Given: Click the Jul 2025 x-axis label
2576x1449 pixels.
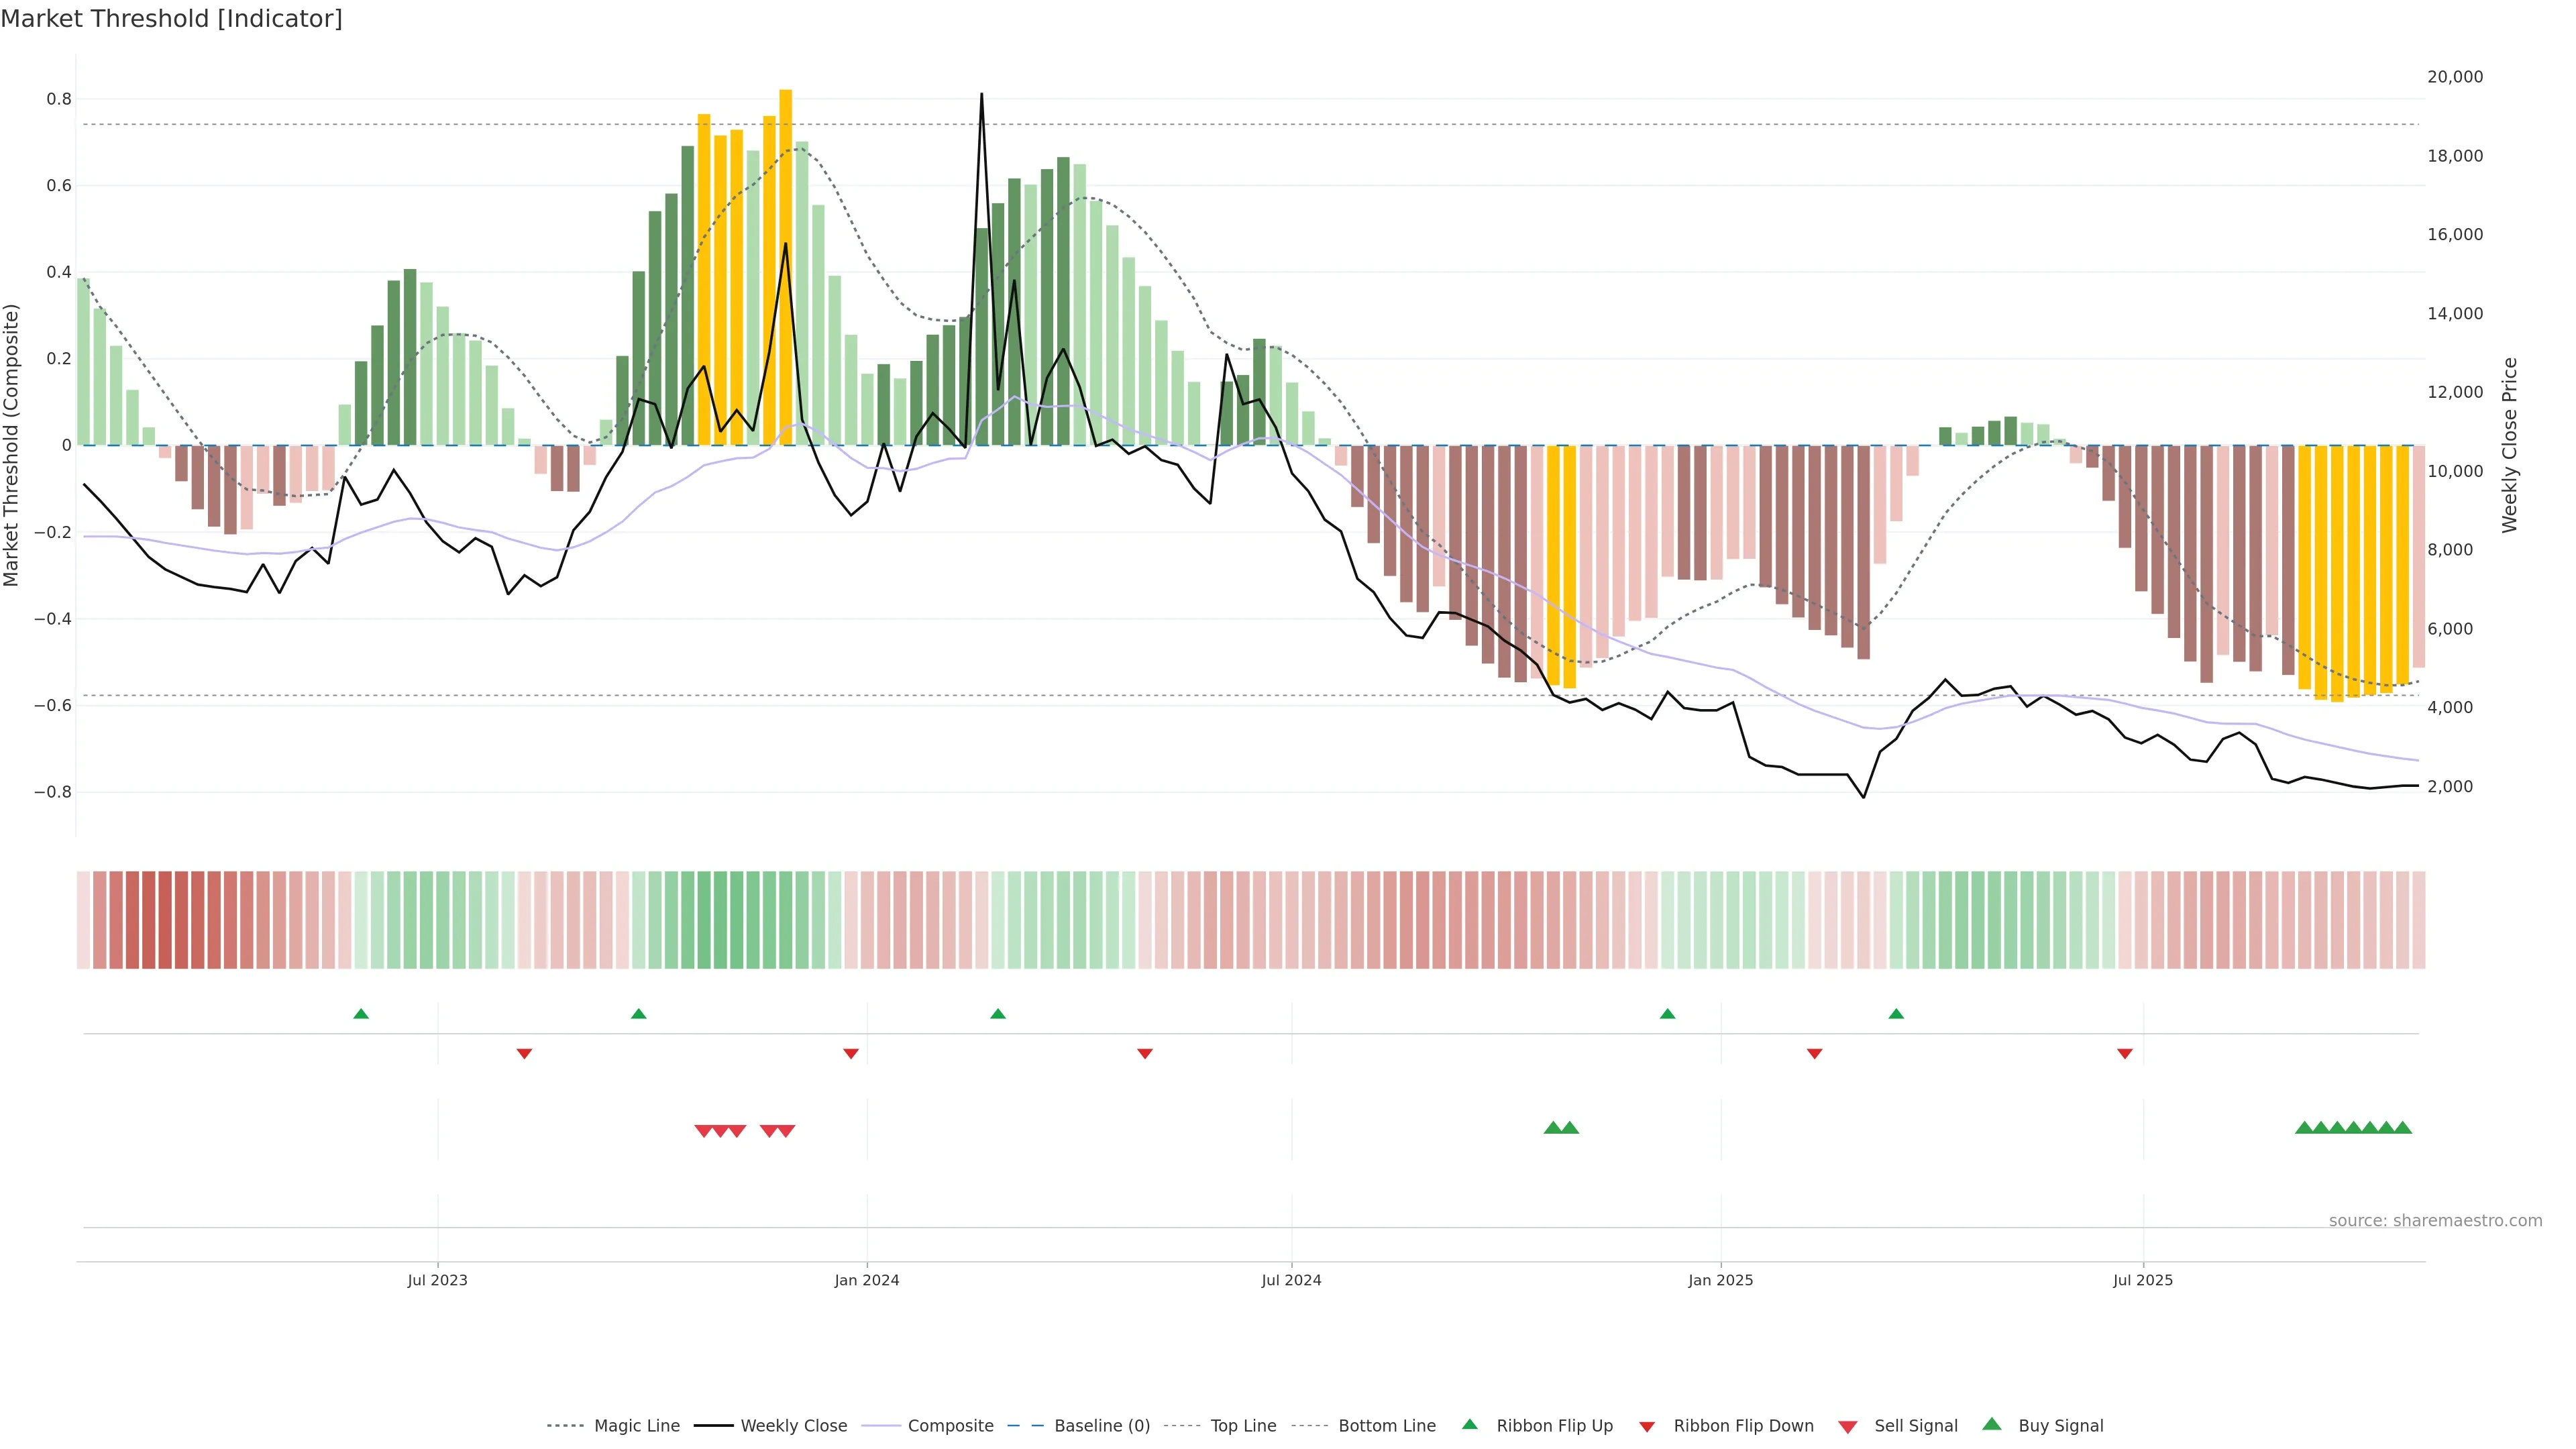Looking at the screenshot, I should pyautogui.click(x=2142, y=1280).
